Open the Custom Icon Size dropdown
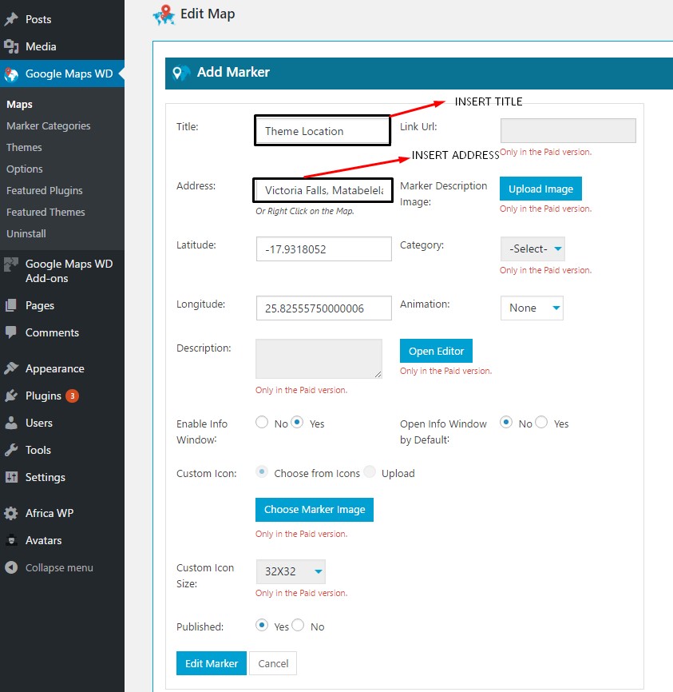Screen dimensions: 673x692 [x=290, y=571]
